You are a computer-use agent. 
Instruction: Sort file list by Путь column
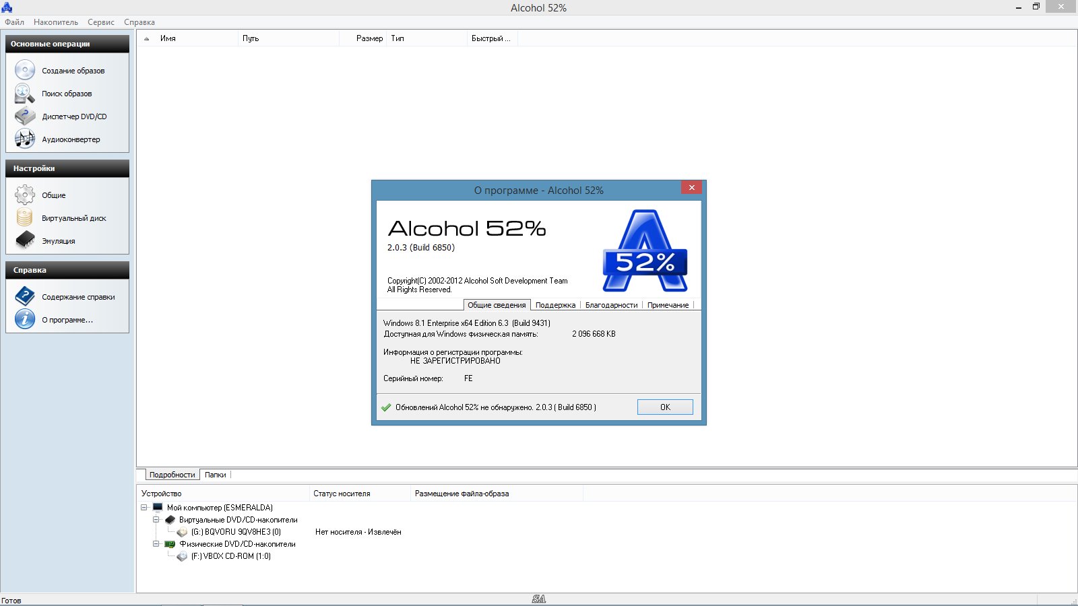(288, 38)
